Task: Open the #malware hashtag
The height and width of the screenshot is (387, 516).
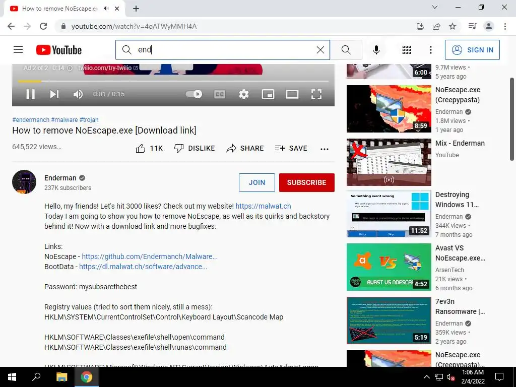Action: (x=64, y=120)
